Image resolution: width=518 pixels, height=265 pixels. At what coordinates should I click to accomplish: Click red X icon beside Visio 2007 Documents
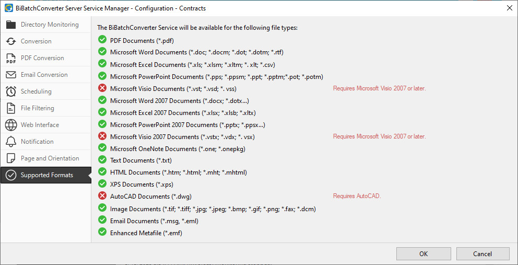tap(102, 136)
